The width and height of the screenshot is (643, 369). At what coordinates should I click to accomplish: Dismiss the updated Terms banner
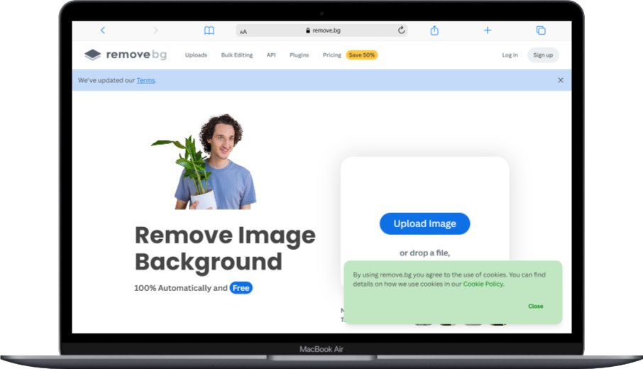[561, 80]
